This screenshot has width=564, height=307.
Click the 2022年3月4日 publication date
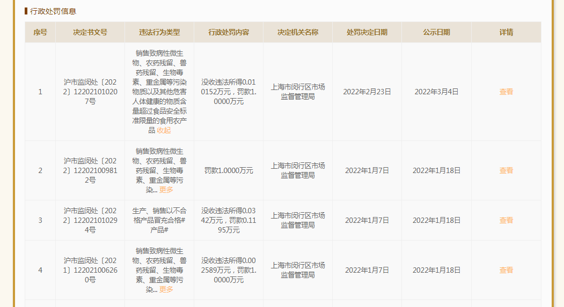click(436, 92)
